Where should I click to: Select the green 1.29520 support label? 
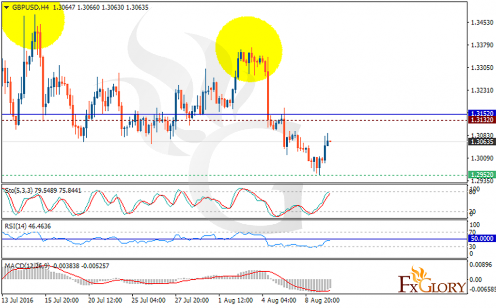tap(482, 175)
